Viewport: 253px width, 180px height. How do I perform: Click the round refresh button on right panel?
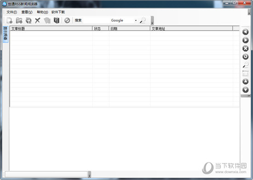click(246, 57)
